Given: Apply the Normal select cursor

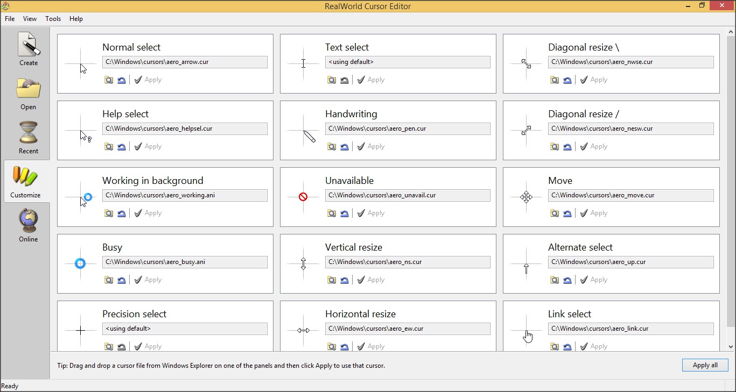Looking at the screenshot, I should pyautogui.click(x=148, y=79).
